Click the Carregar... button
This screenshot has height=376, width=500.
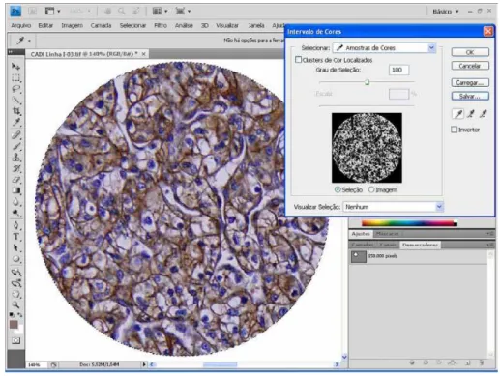pos(470,83)
